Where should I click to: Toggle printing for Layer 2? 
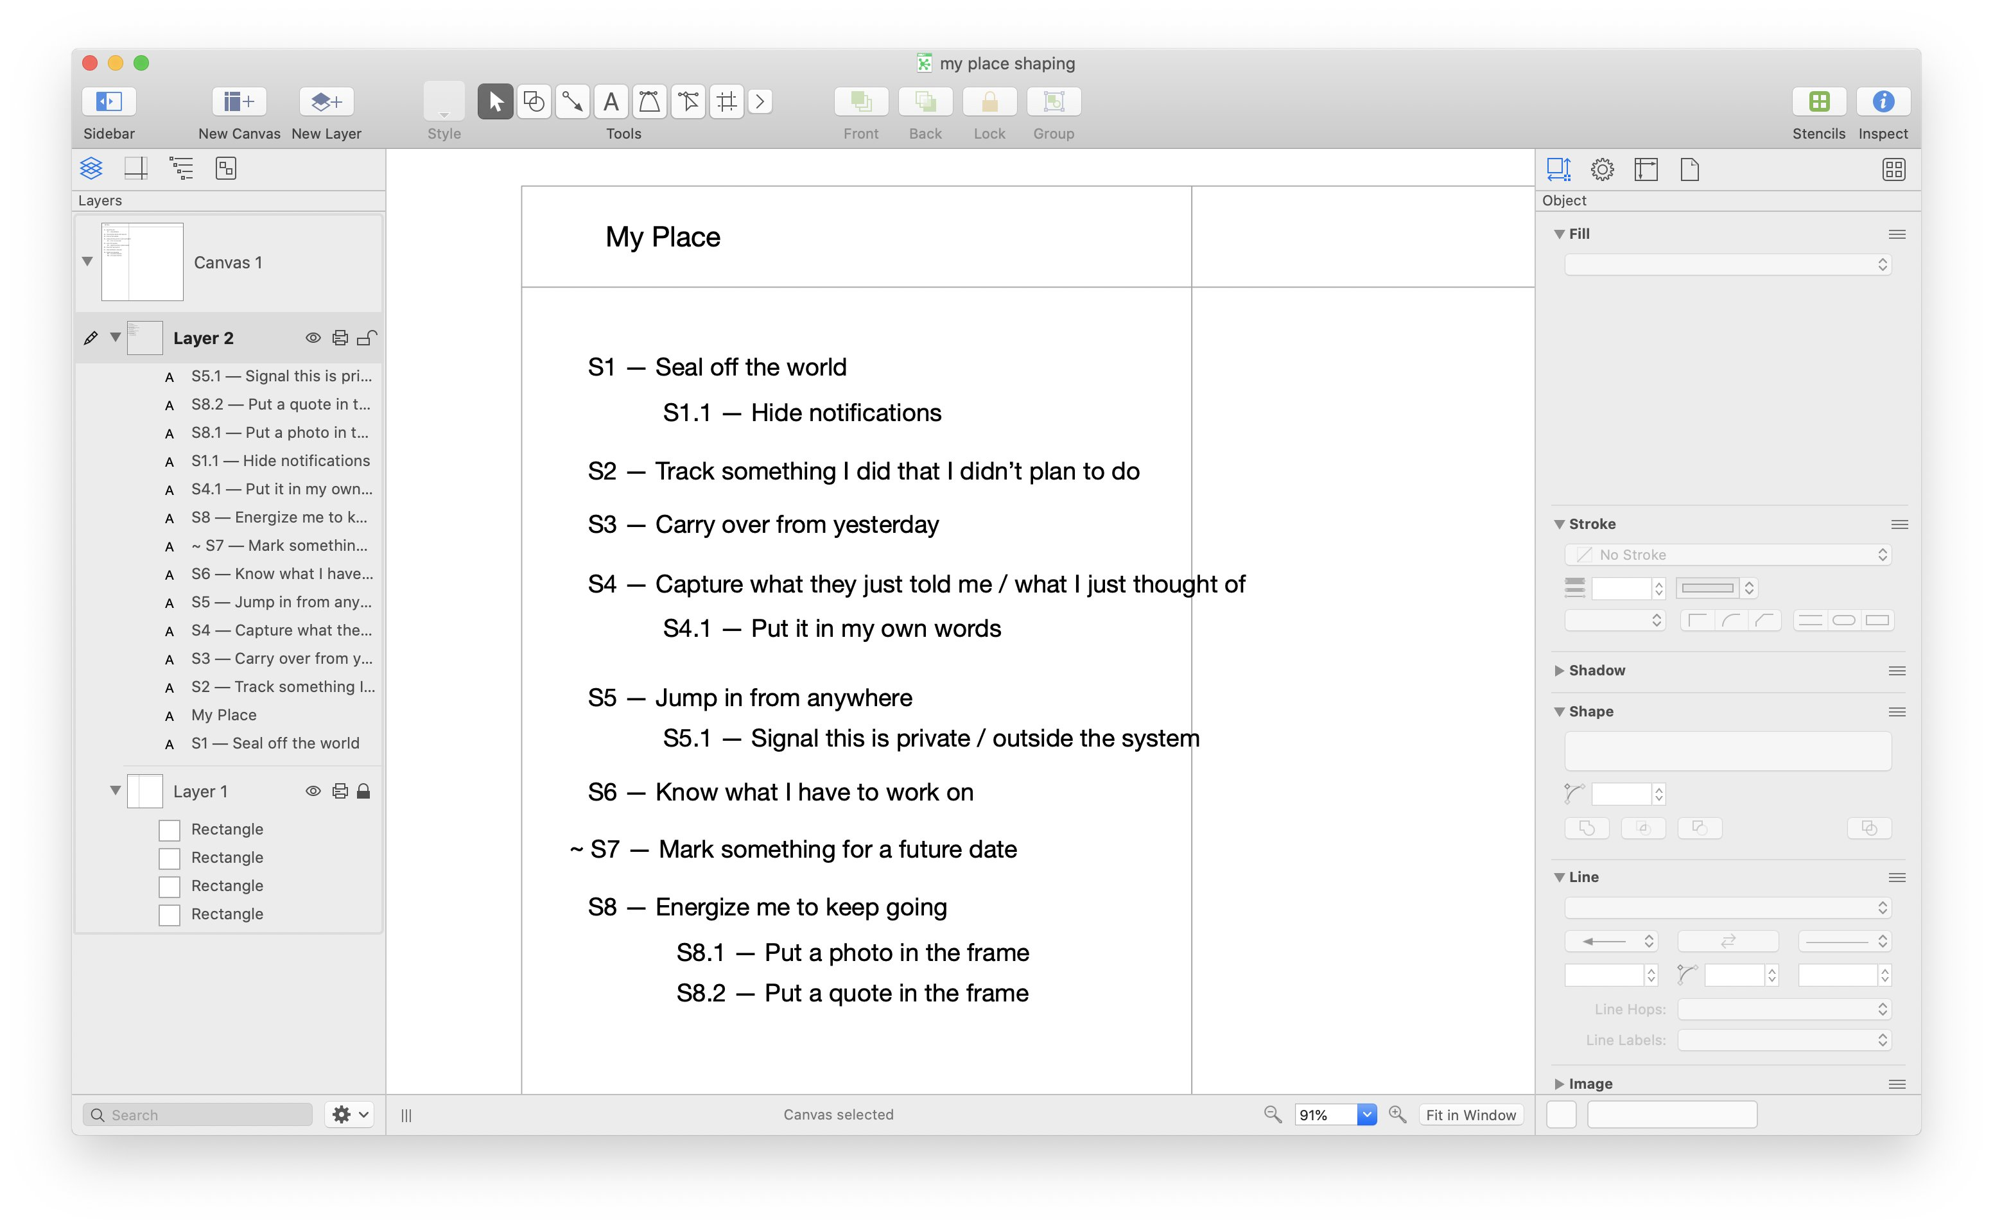[340, 338]
